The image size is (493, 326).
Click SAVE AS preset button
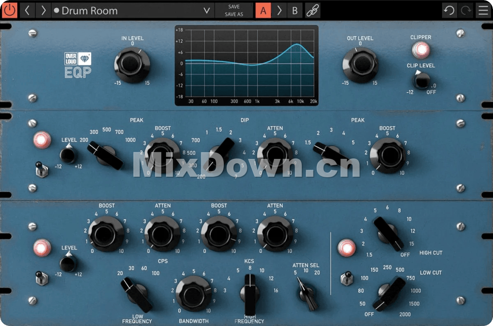point(234,14)
